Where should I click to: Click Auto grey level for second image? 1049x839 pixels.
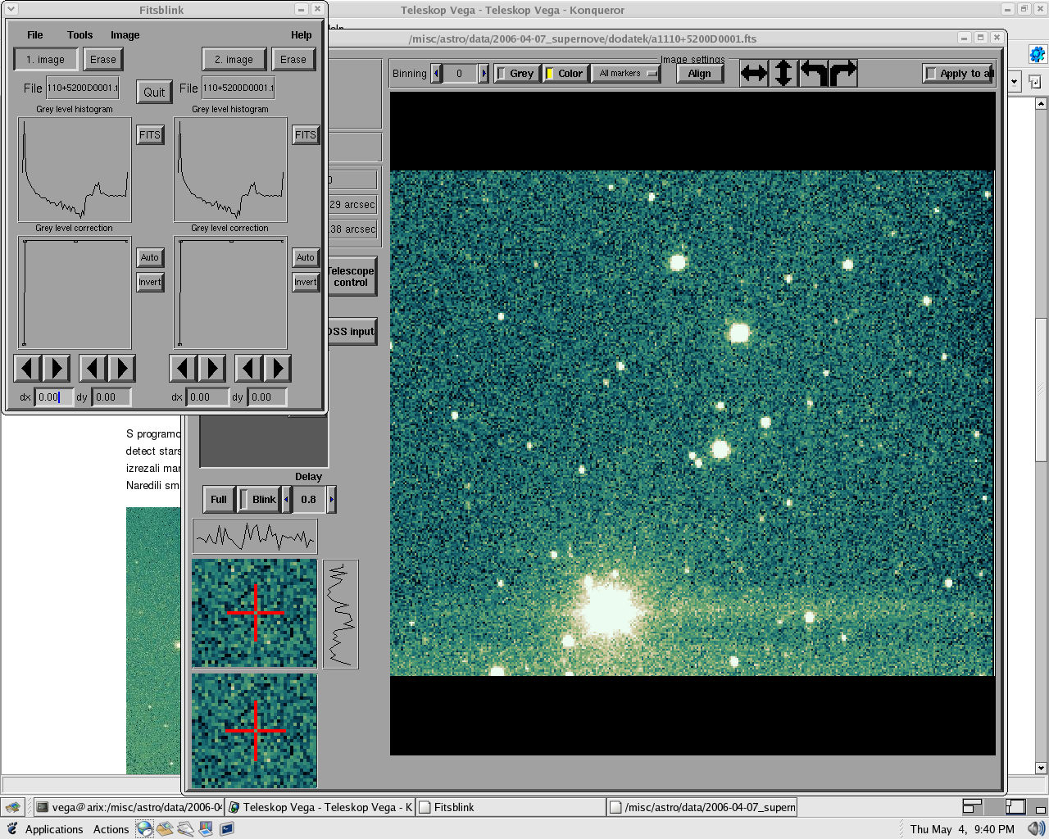click(x=306, y=257)
